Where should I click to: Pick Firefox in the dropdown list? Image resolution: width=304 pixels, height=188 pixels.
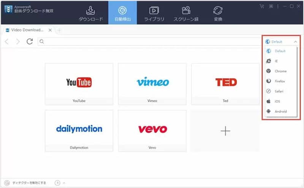[280, 81]
